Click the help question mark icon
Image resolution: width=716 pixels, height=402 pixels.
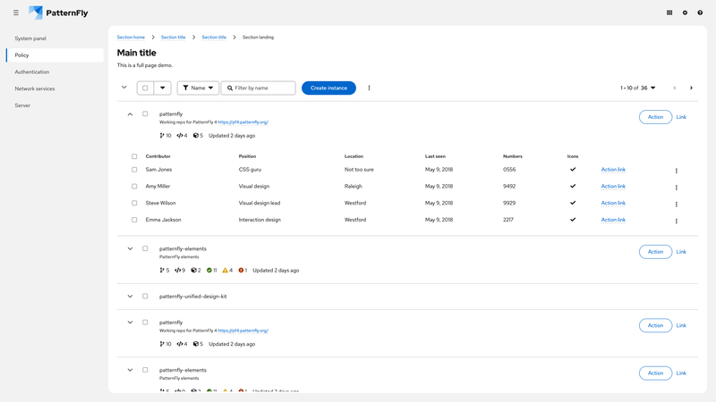[x=700, y=13]
